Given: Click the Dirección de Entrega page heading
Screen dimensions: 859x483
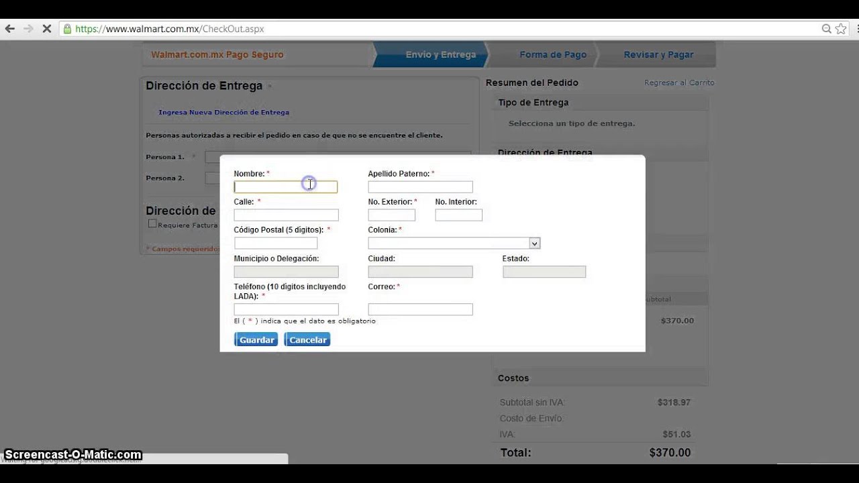Looking at the screenshot, I should click(204, 86).
